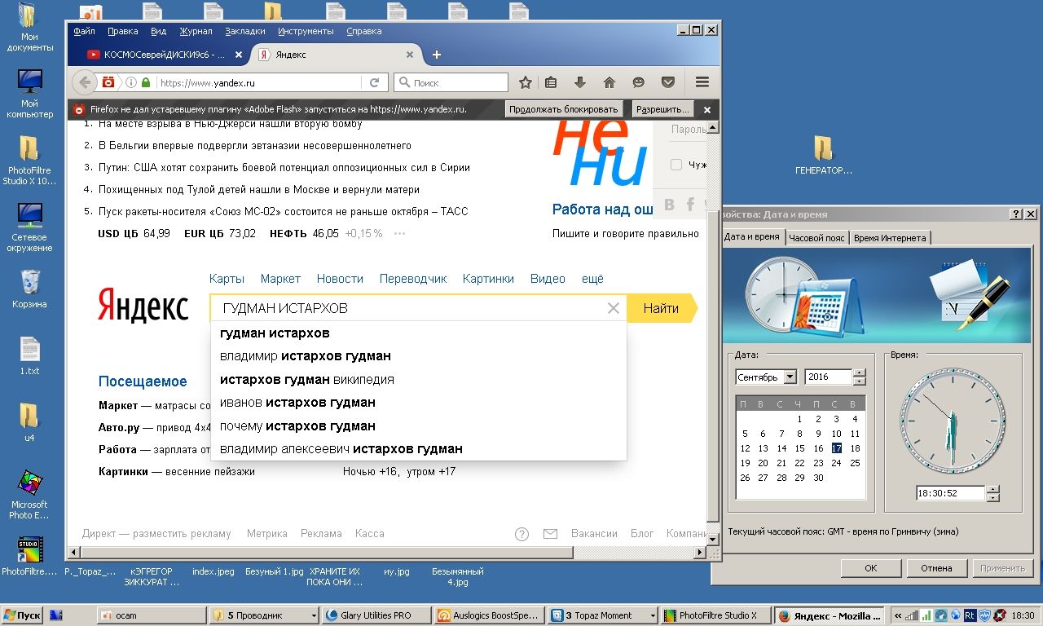The width and height of the screenshot is (1043, 626).
Task: Click Отмена in the date and time dialog
Action: 936,568
